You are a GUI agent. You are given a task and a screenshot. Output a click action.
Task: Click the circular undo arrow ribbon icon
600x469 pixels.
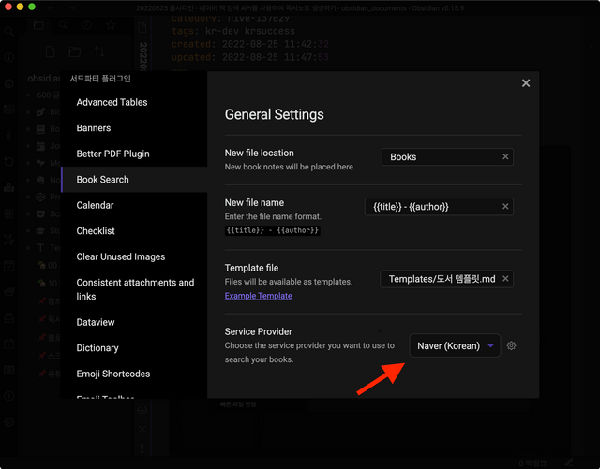tap(8, 161)
